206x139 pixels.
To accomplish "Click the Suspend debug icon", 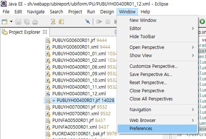I will [x=108, y=21].
